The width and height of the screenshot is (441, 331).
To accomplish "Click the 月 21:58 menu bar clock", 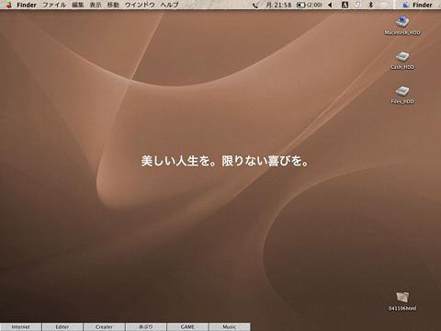I will click(278, 5).
